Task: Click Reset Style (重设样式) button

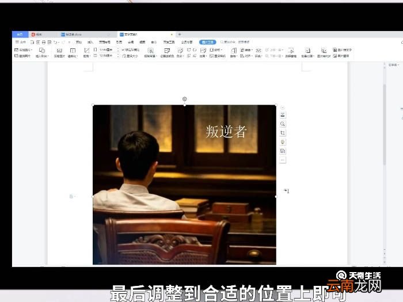Action: [218, 56]
